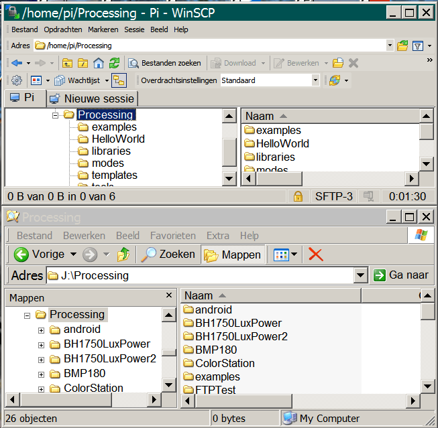The width and height of the screenshot is (438, 428).
Task: Click the open directory icon beside address bar
Action: [402, 46]
